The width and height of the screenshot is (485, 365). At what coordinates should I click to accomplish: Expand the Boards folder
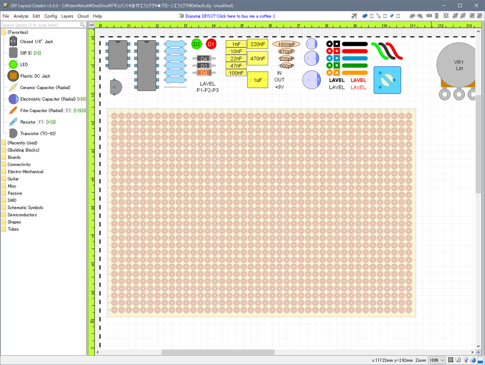click(x=11, y=157)
